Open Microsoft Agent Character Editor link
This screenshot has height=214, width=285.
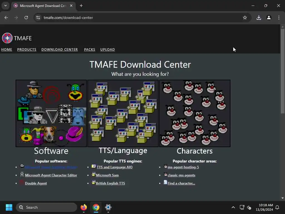[x=51, y=175]
